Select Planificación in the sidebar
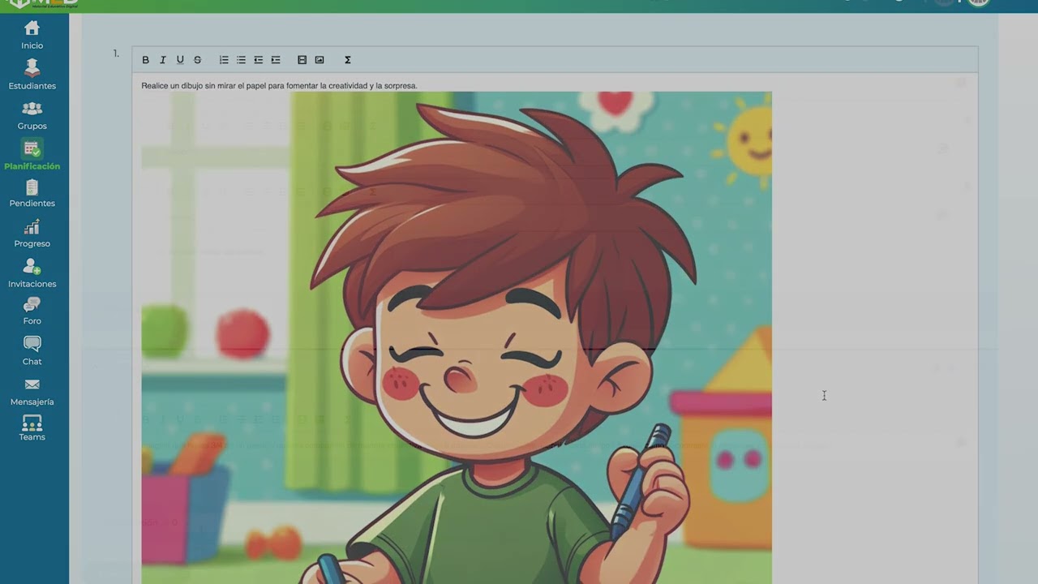Screen dimensions: 1038x584 (x=32, y=155)
